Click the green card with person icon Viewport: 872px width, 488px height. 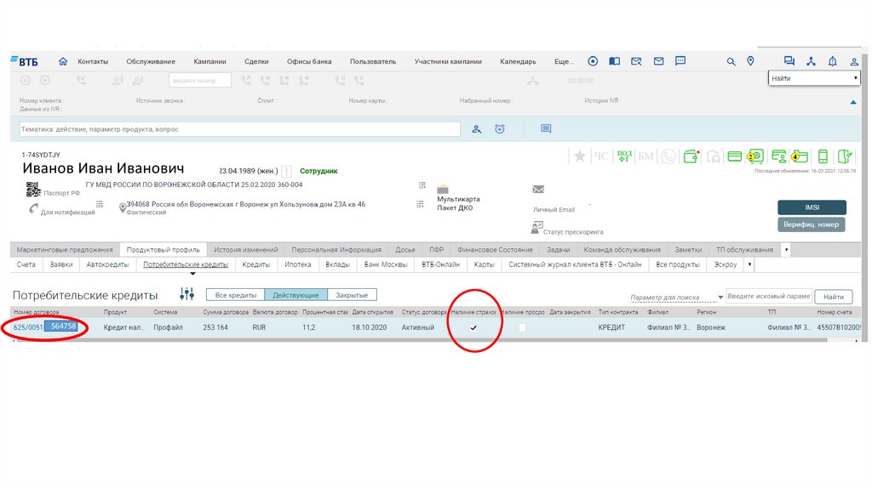pyautogui.click(x=778, y=156)
